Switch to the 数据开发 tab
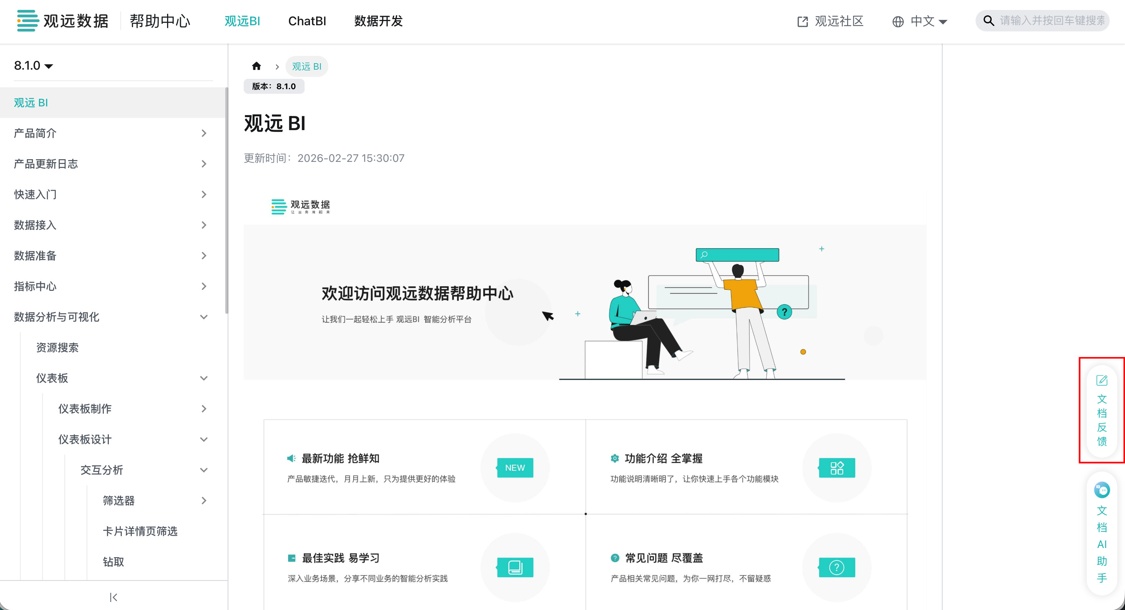The width and height of the screenshot is (1125, 610). 378,21
